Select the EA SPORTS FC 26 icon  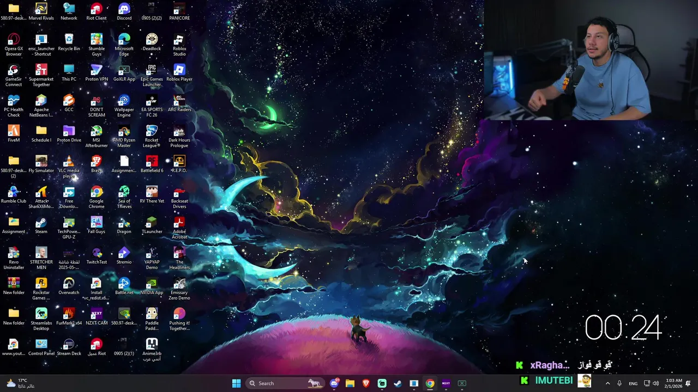pos(152,106)
